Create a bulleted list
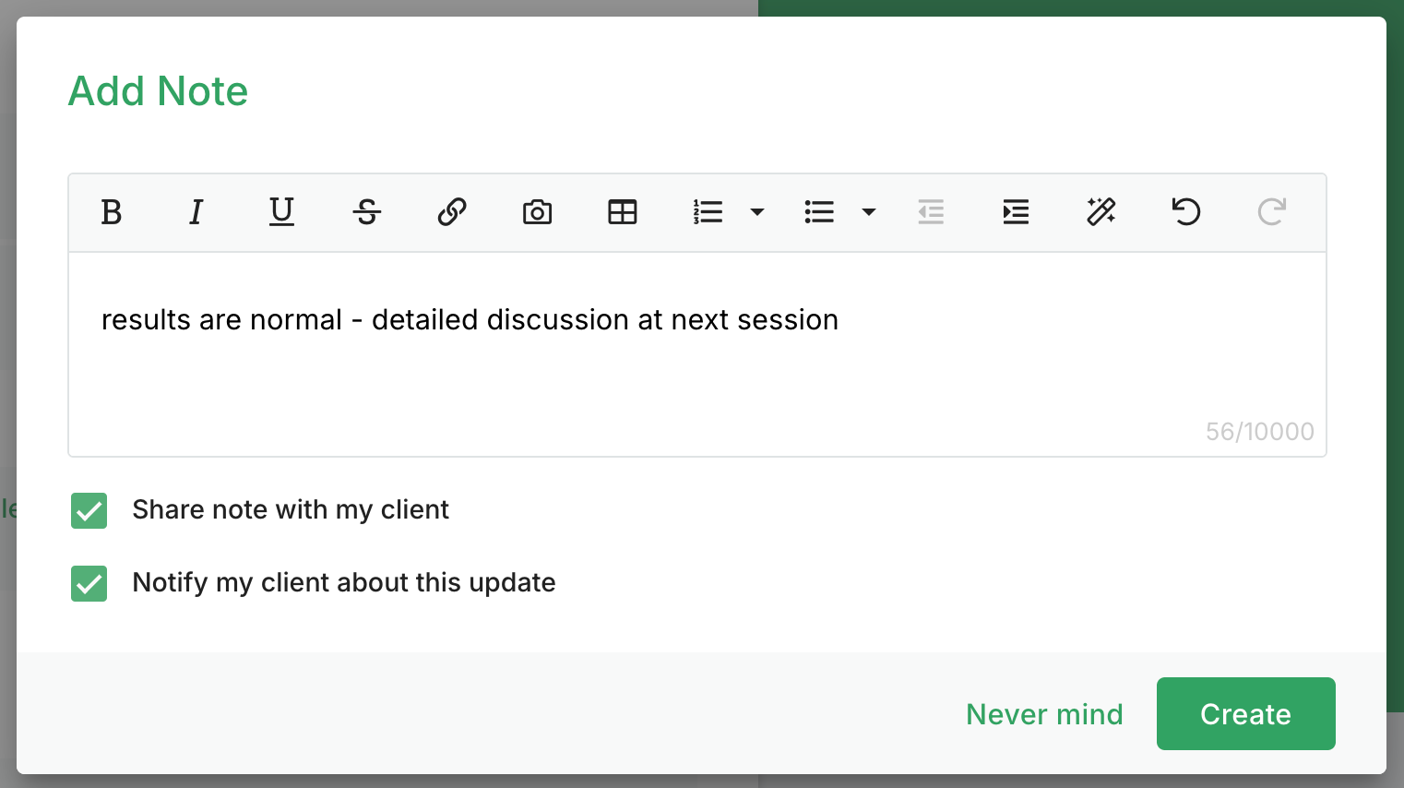Image resolution: width=1404 pixels, height=788 pixels. 819,212
